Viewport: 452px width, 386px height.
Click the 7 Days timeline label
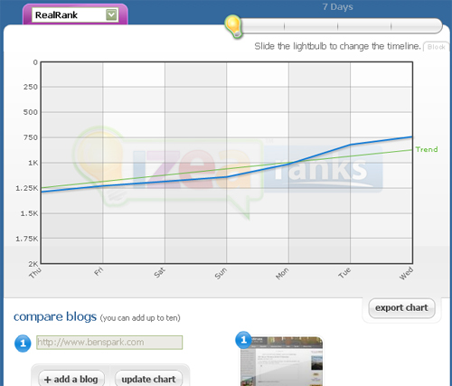point(337,7)
